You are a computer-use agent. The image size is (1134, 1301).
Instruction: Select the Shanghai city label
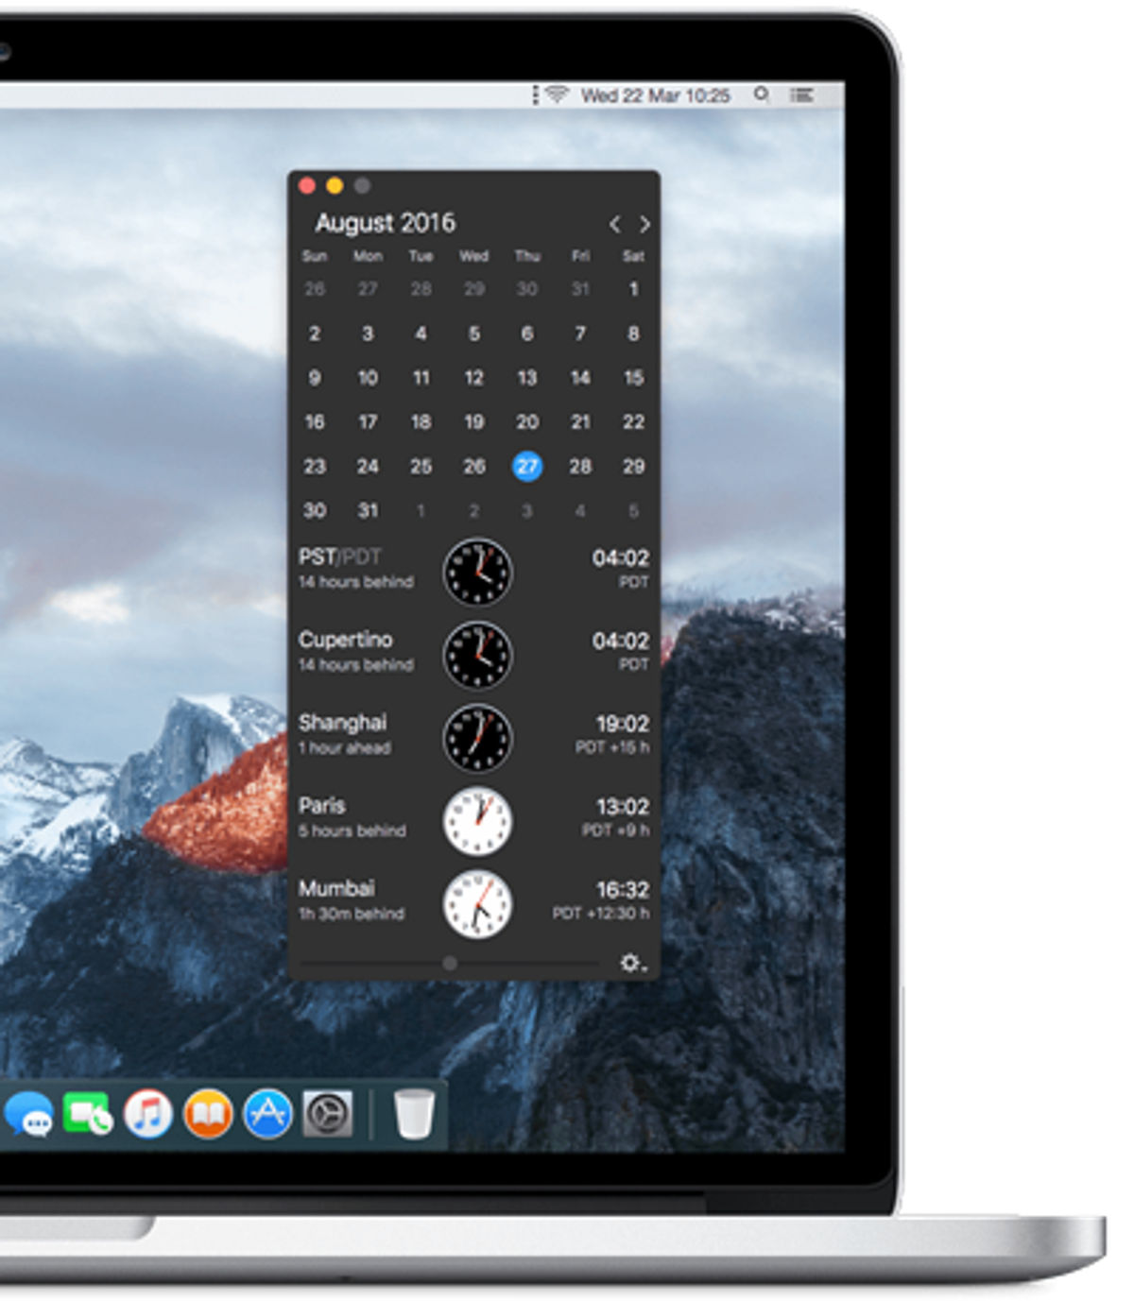click(342, 723)
